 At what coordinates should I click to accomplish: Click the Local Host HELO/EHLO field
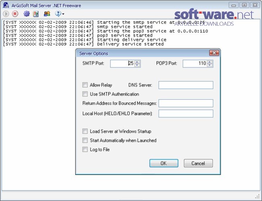(x=186, y=113)
